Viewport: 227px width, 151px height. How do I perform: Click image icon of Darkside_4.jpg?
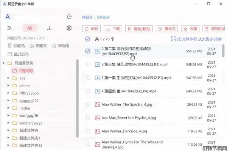point(98,131)
